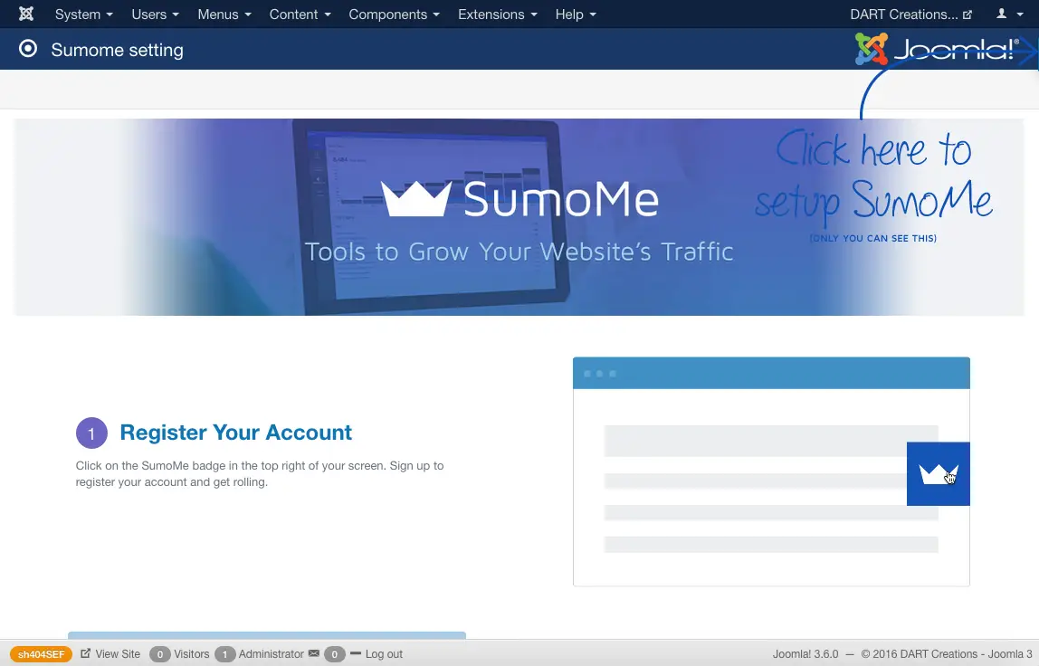Open the DART Creations site link
The height and width of the screenshot is (666, 1039).
(911, 14)
